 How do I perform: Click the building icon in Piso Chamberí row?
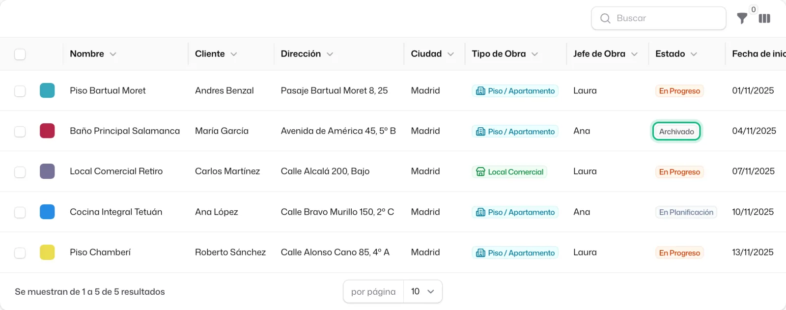480,253
